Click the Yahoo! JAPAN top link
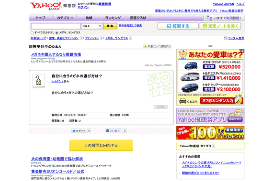This screenshot has height=181, width=273. click(x=223, y=4)
